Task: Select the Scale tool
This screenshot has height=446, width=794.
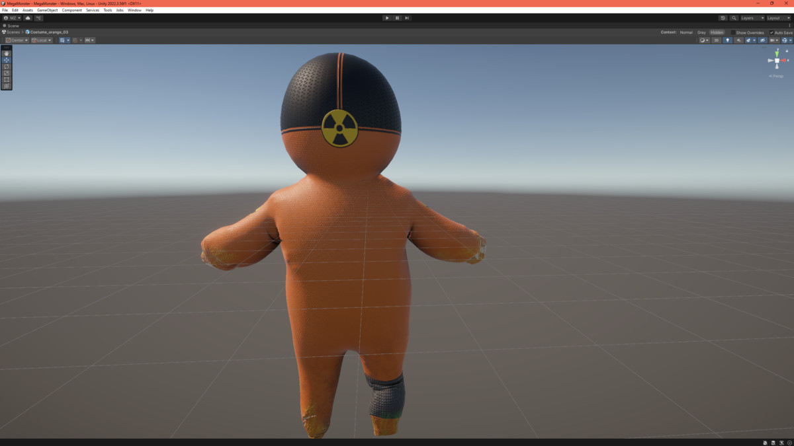Action: tap(7, 73)
